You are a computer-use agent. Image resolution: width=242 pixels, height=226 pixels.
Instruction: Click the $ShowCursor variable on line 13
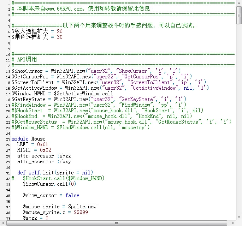pos(27,71)
